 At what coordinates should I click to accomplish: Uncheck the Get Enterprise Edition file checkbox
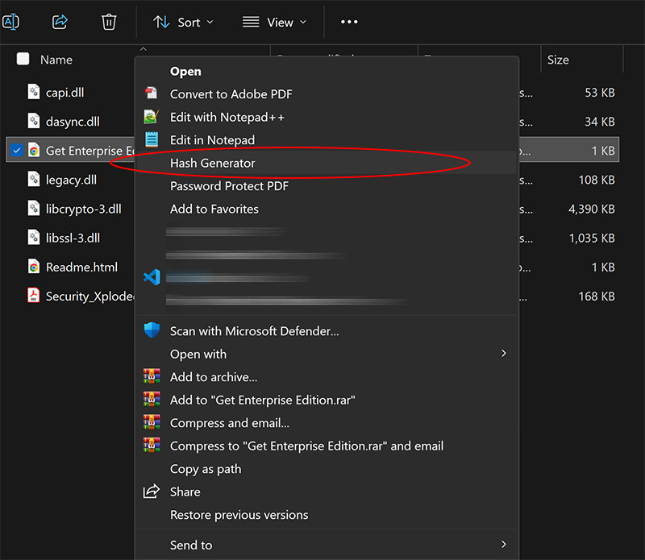(17, 150)
